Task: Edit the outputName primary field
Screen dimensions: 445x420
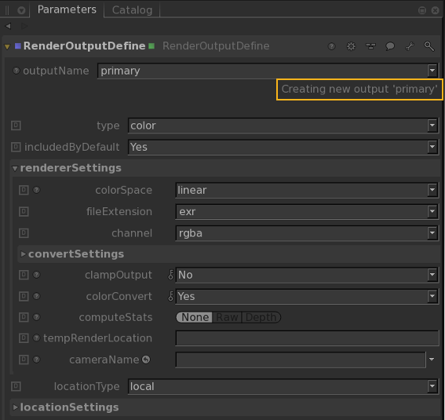Action: click(262, 71)
